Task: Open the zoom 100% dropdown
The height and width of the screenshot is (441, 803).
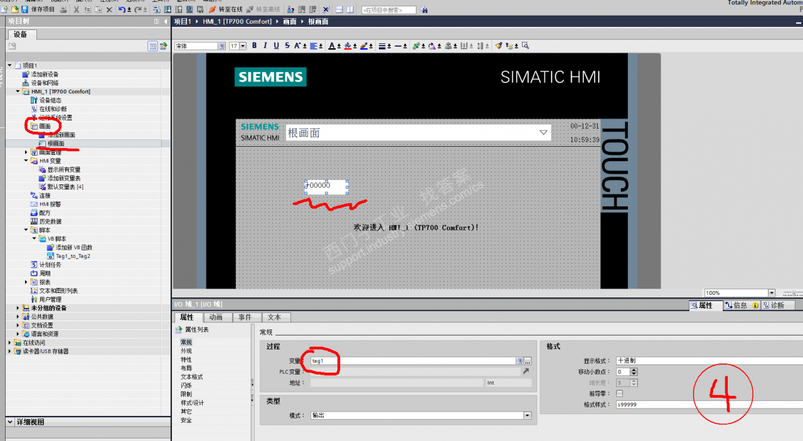Action: click(772, 293)
